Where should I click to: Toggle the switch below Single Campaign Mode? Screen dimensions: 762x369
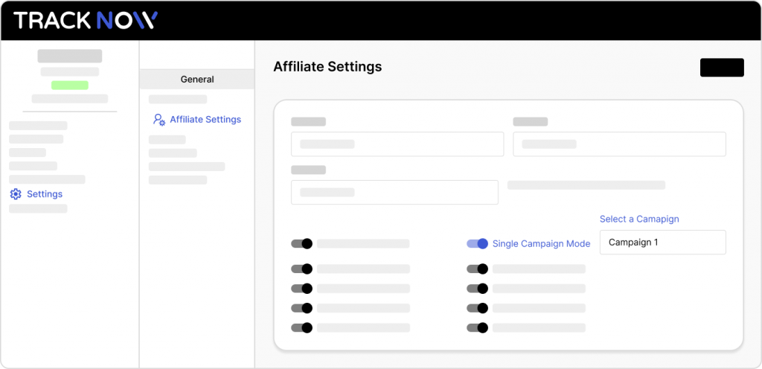[477, 269]
